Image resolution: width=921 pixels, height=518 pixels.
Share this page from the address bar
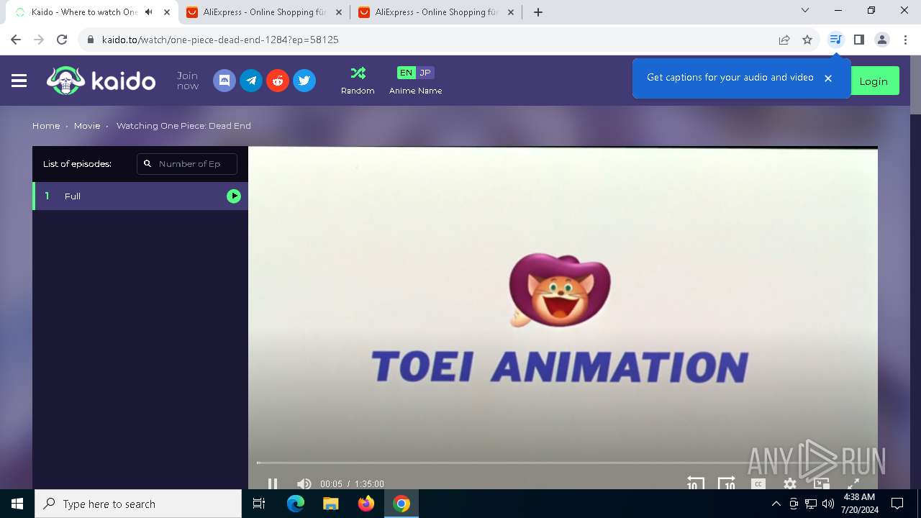(784, 40)
